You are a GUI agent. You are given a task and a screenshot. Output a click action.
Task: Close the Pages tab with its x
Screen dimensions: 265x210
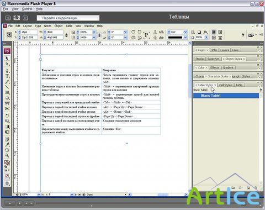(x=208, y=50)
